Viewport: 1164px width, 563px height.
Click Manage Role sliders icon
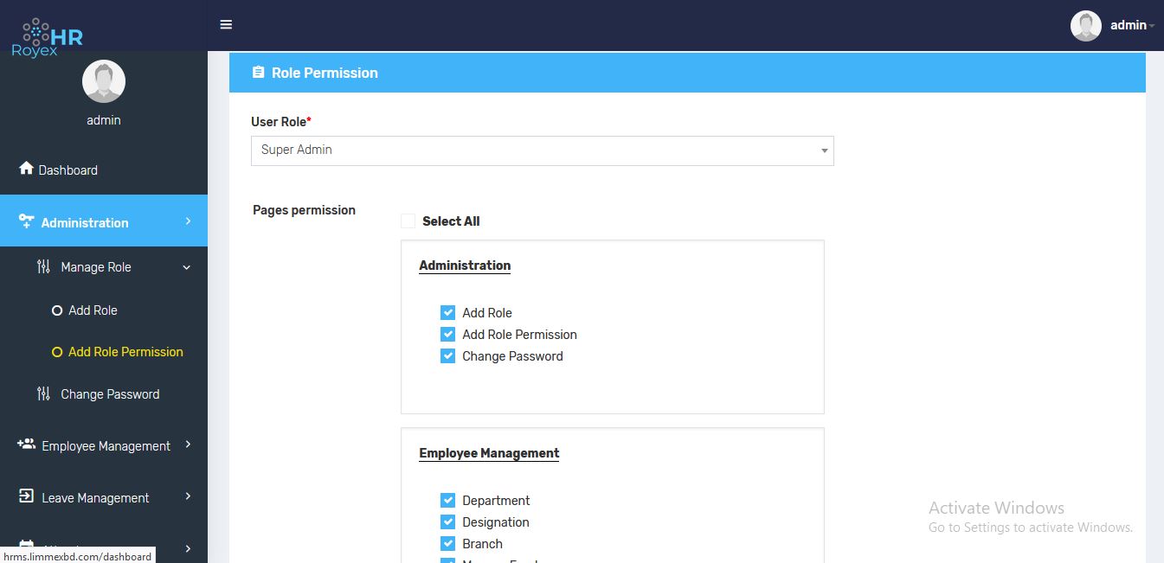pos(43,266)
